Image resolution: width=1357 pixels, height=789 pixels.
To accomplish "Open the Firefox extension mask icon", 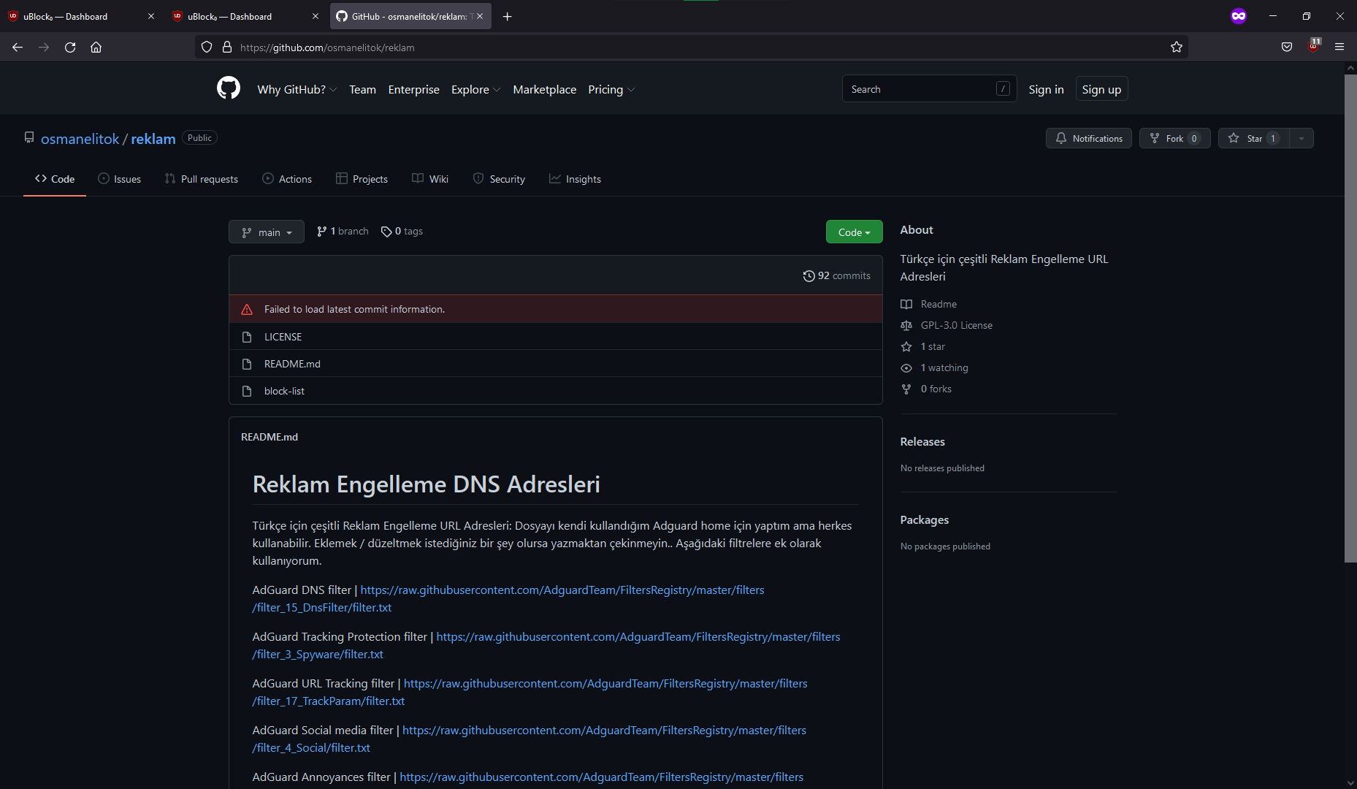I will [1239, 15].
